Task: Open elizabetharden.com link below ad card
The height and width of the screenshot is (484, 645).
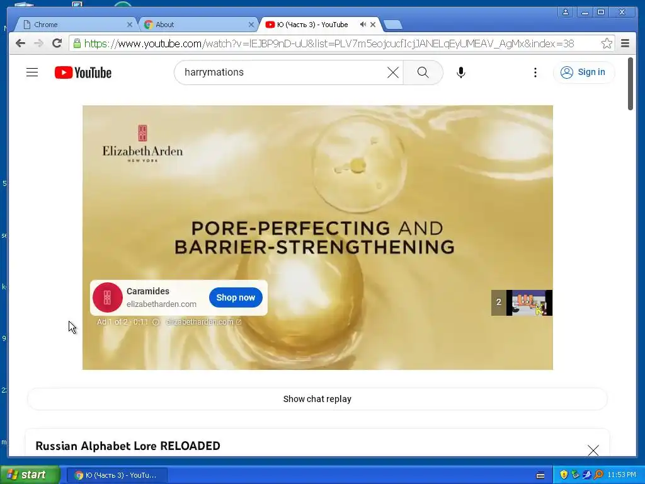Action: (203, 322)
